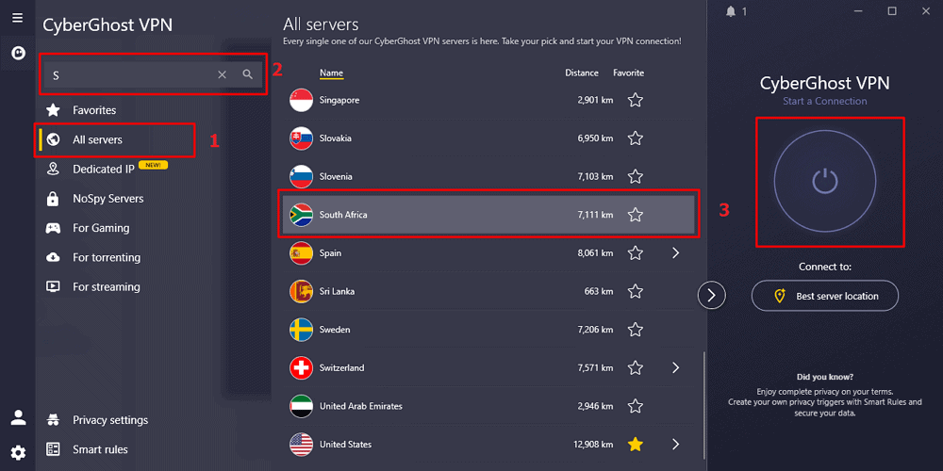Open the For streaming section
This screenshot has height=471, width=943.
click(106, 287)
